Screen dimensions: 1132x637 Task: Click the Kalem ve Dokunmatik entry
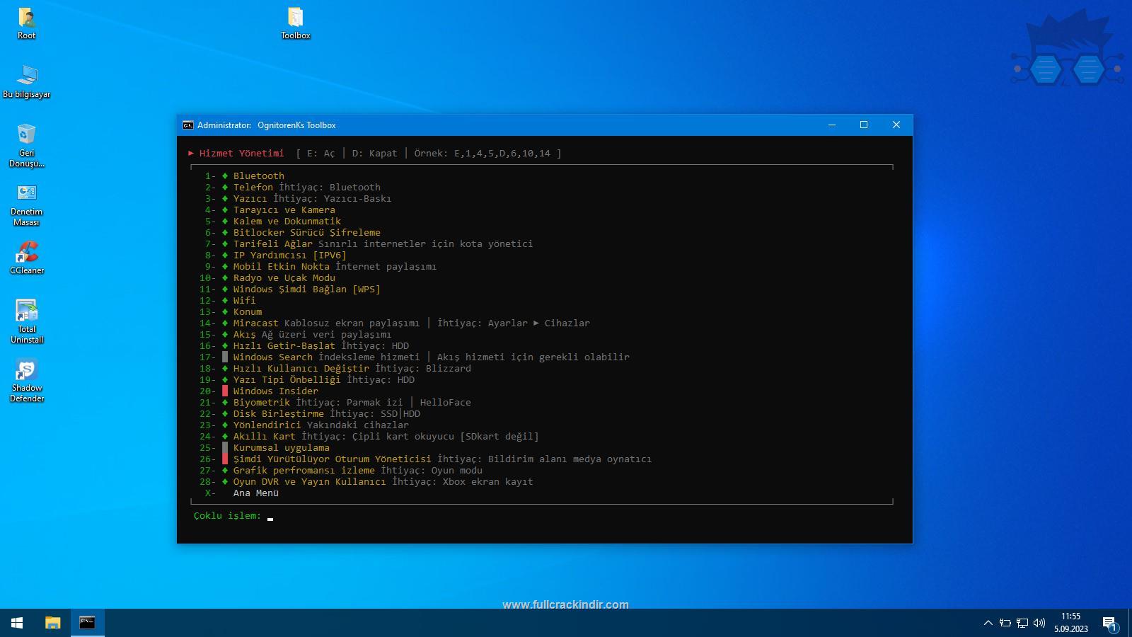(x=287, y=222)
